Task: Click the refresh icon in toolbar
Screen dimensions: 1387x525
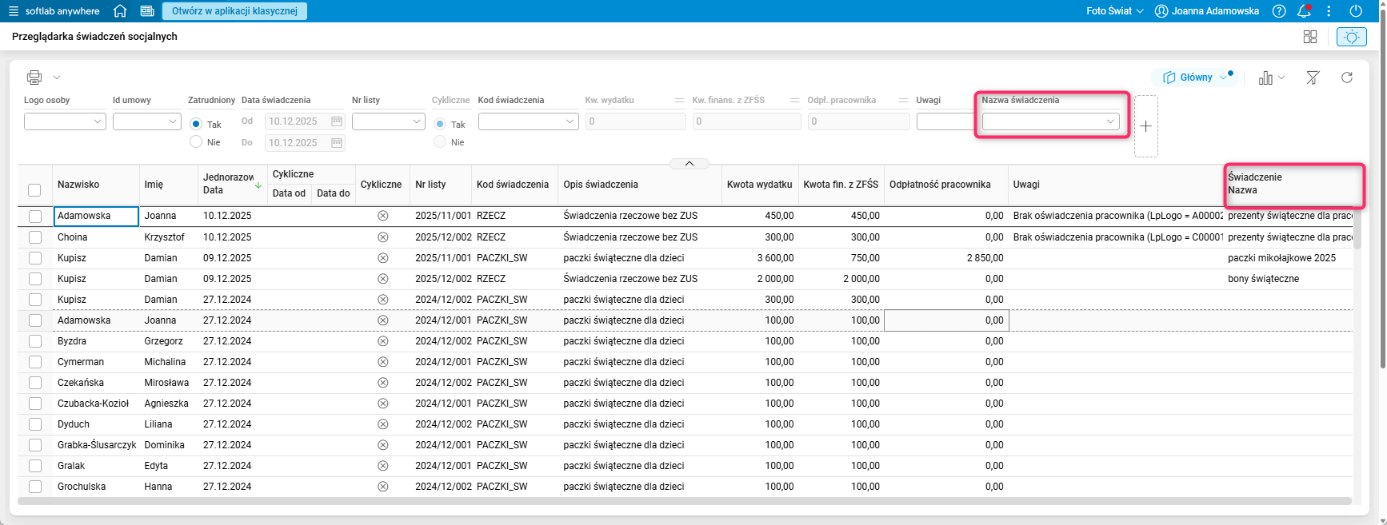Action: tap(1347, 78)
